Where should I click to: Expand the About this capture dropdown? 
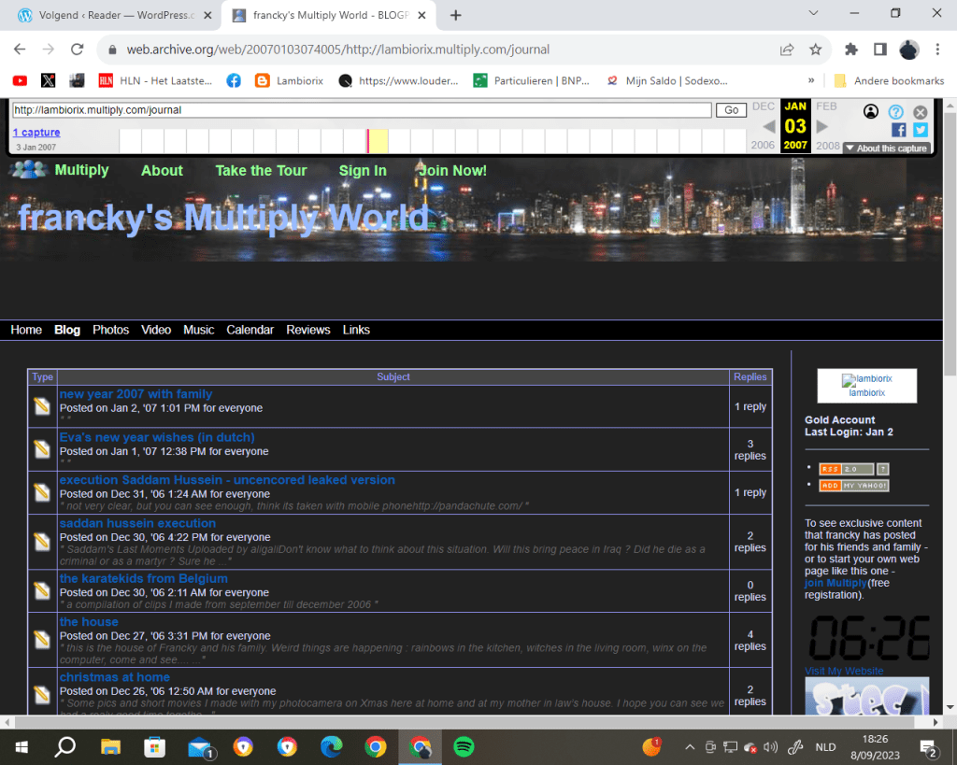886,149
